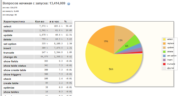
Task: Click the count value 7,572 k
Action: [44, 26]
